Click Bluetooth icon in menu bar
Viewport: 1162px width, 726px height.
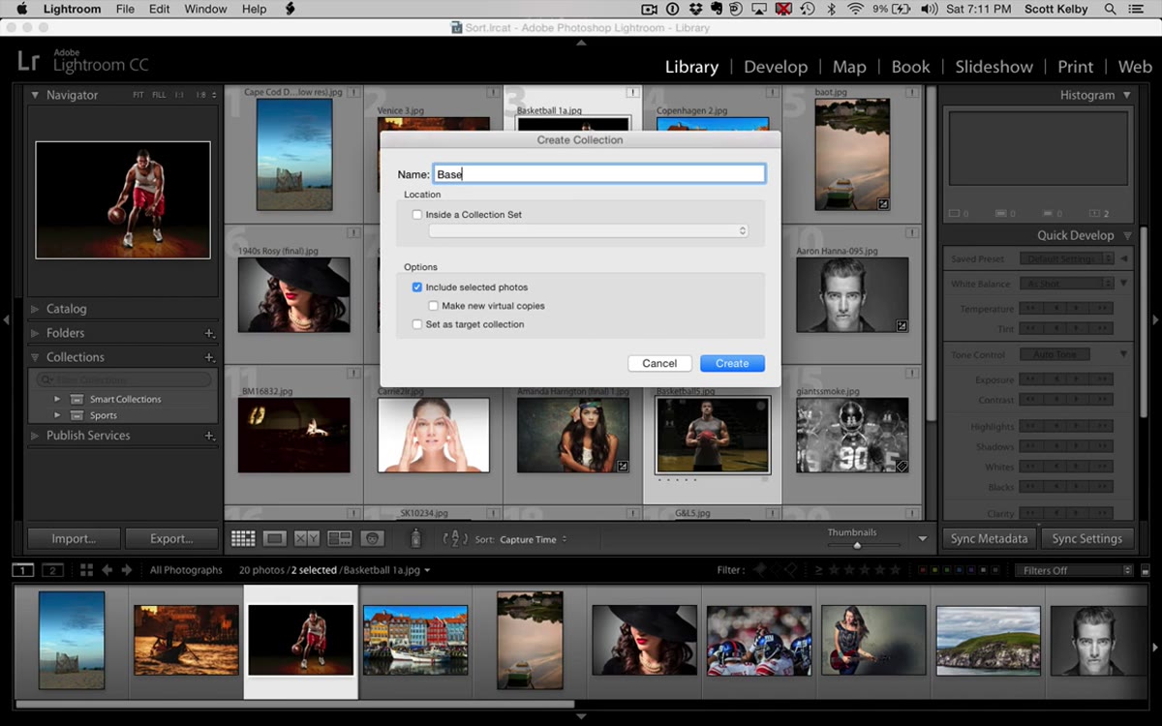(x=831, y=9)
